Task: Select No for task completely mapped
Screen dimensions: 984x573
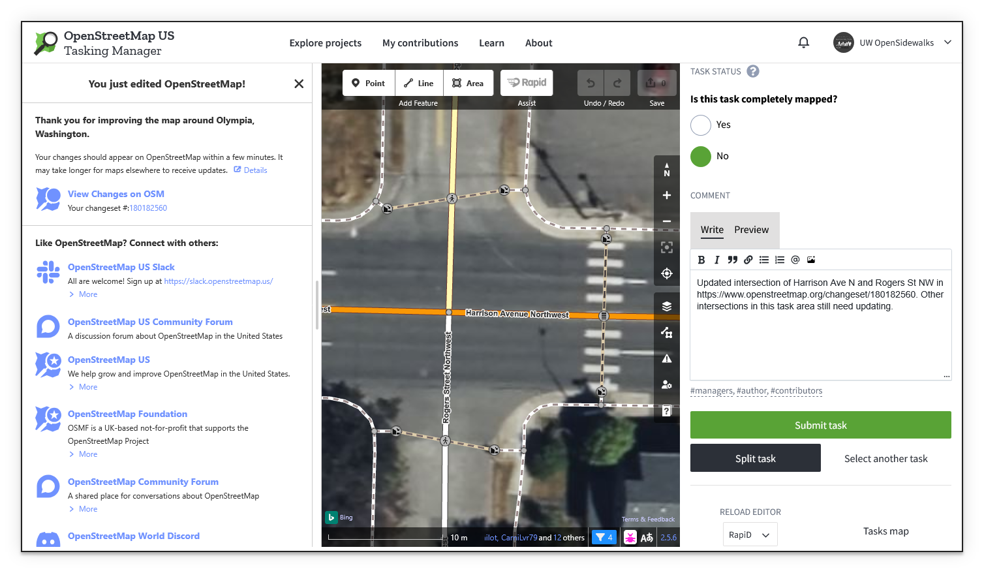Action: click(700, 156)
